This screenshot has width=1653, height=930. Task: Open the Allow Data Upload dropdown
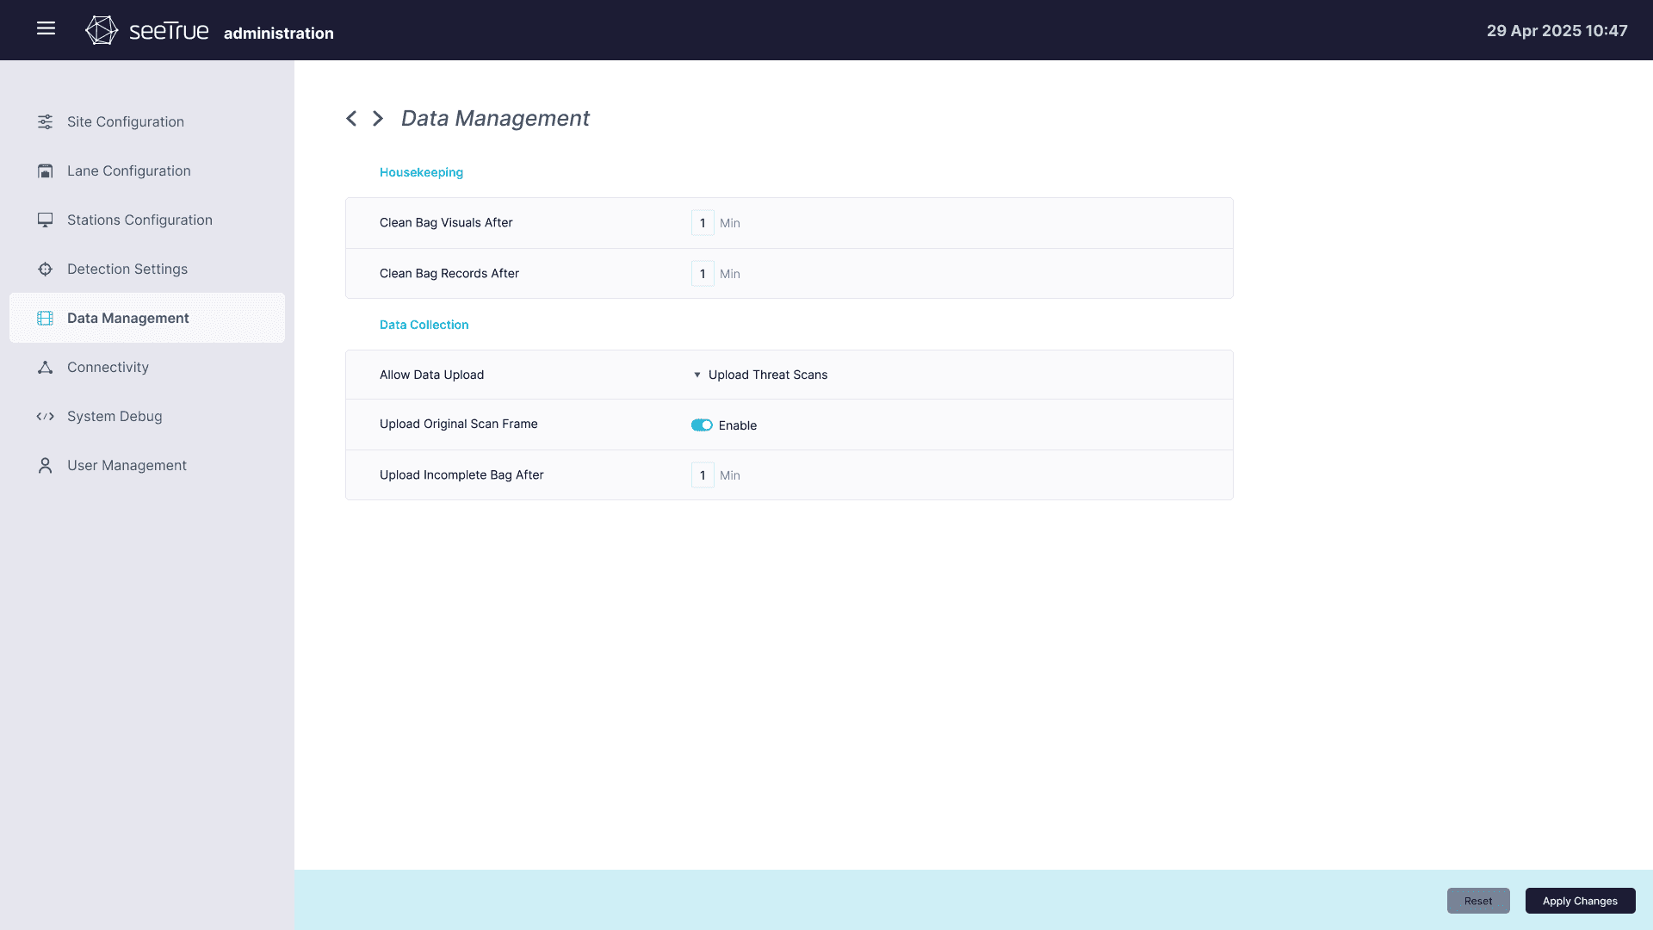[760, 375]
